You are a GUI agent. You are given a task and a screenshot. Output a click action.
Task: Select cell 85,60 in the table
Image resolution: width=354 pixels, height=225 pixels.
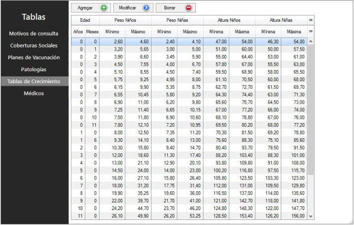294,141
